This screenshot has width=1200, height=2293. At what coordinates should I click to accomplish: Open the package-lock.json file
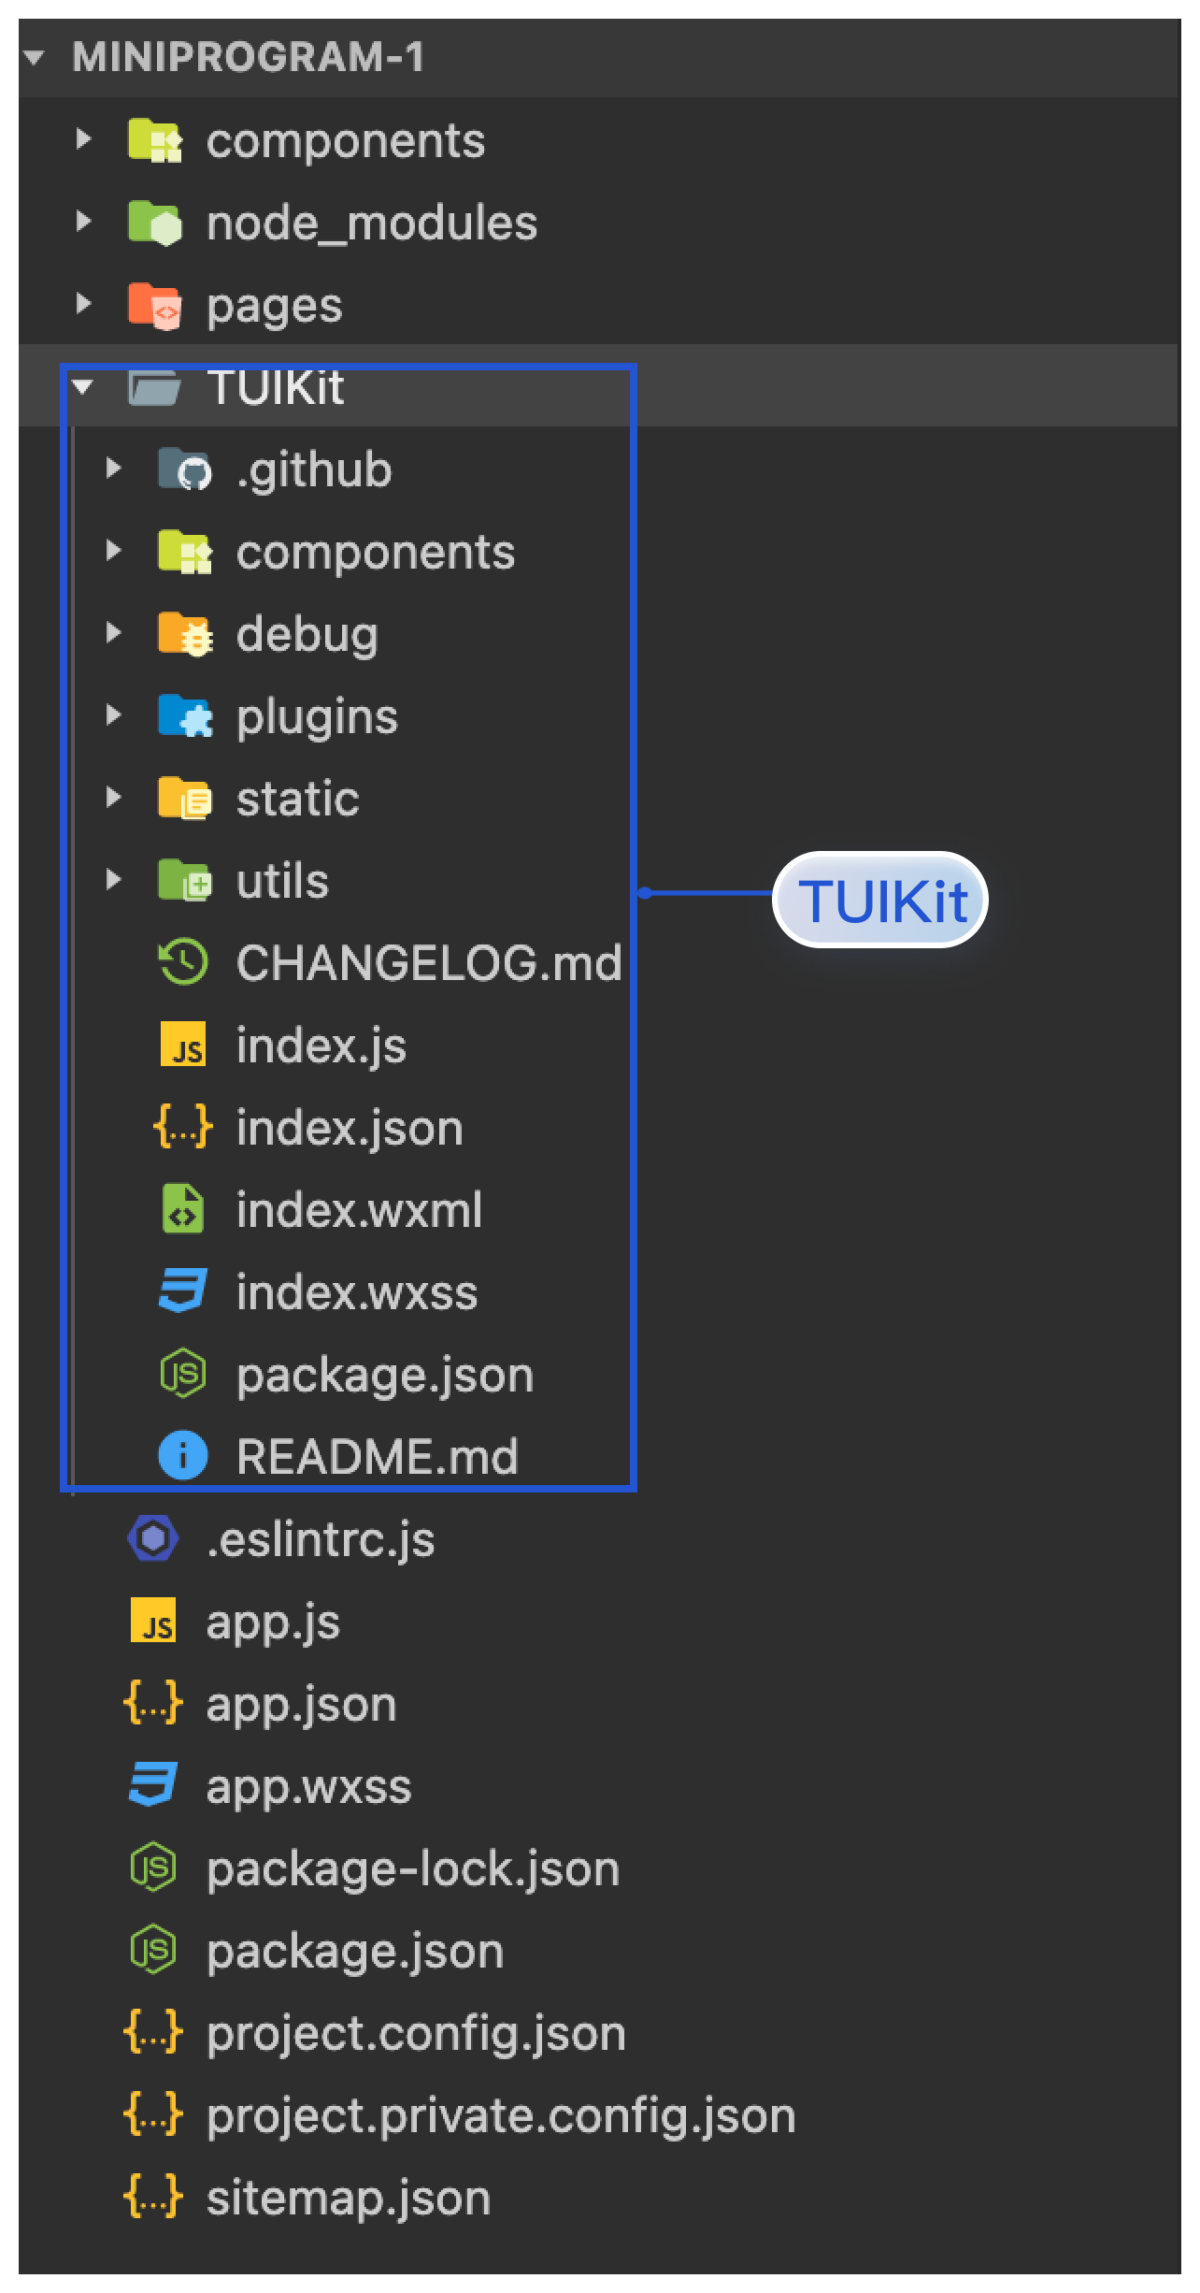point(413,1870)
